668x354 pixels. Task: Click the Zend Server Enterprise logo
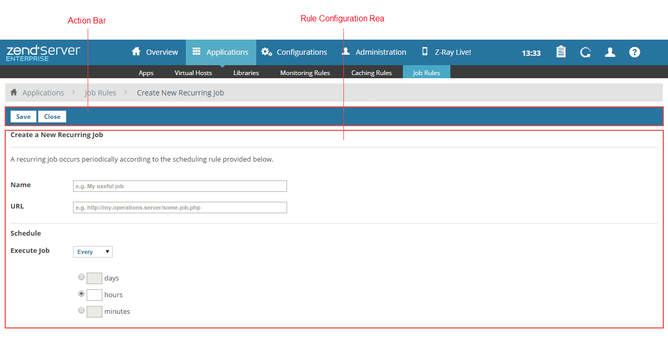point(43,53)
